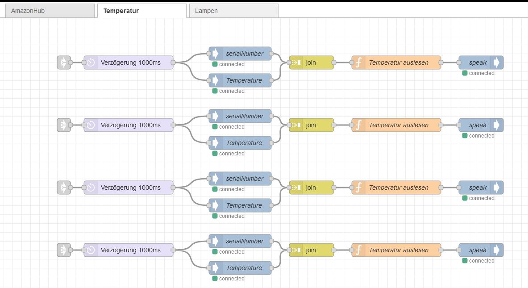This screenshot has width=528, height=288.
Task: Click the white arrow icon on the first serialNumber node
Action: pos(214,54)
